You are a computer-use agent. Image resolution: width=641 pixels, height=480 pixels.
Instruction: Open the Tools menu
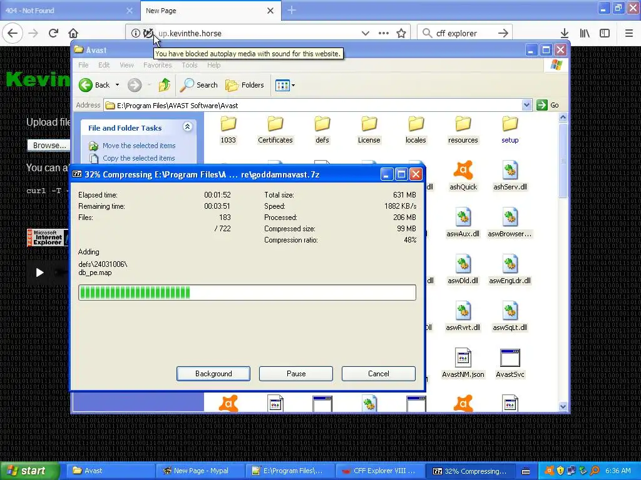point(190,65)
